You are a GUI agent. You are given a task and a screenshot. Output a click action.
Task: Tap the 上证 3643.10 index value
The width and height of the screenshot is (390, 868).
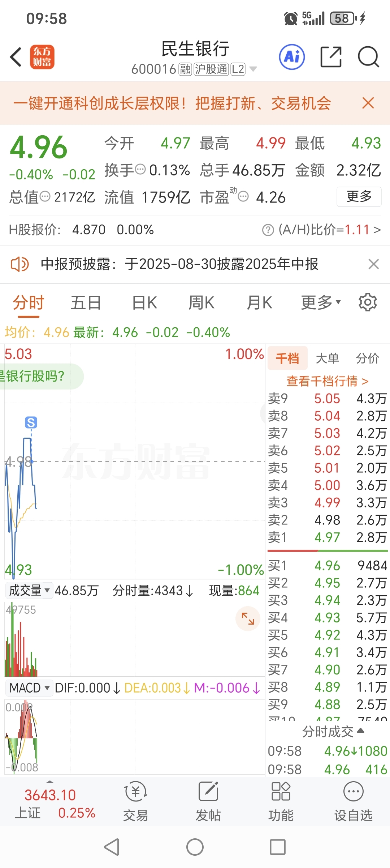(x=50, y=795)
